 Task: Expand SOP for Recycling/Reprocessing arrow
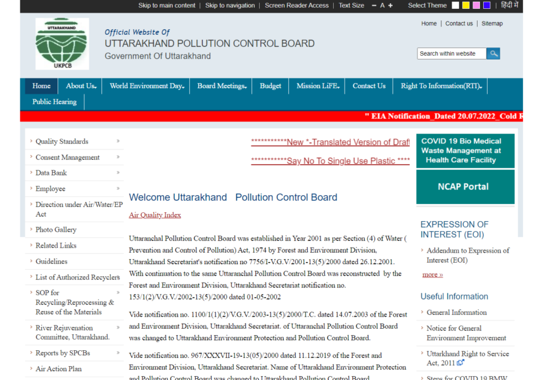point(118,293)
